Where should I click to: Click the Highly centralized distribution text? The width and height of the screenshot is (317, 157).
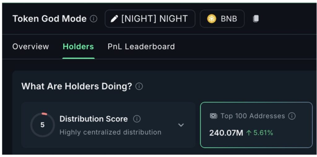pos(110,132)
